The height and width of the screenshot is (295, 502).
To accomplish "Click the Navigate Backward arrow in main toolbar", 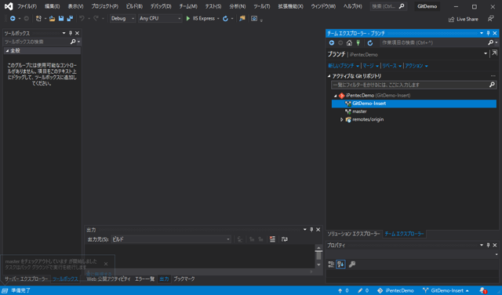I will tap(13, 19).
